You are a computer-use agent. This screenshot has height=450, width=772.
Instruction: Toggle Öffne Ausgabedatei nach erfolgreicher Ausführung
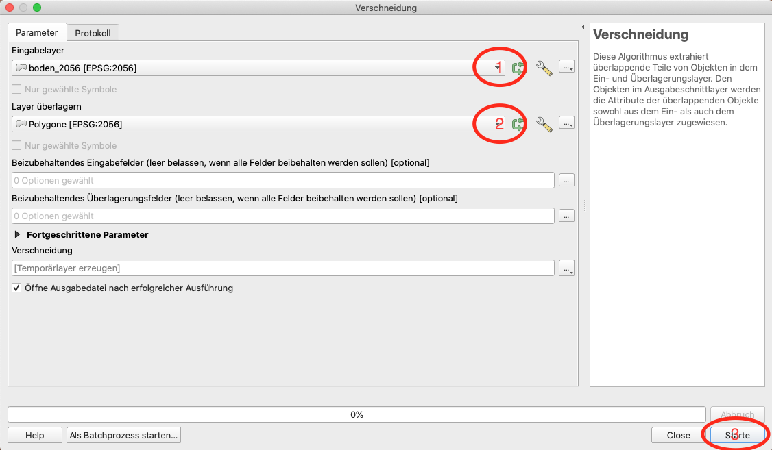pos(17,288)
